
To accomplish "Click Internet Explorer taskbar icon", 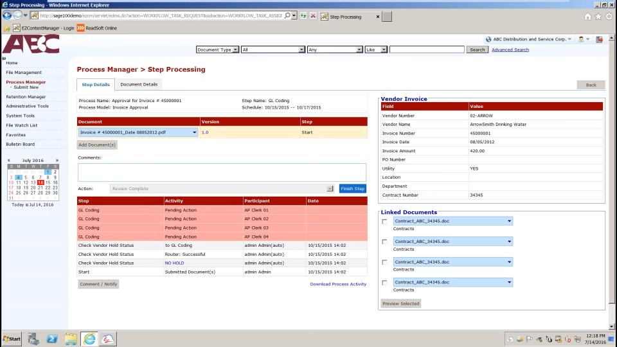I will click(x=89, y=339).
